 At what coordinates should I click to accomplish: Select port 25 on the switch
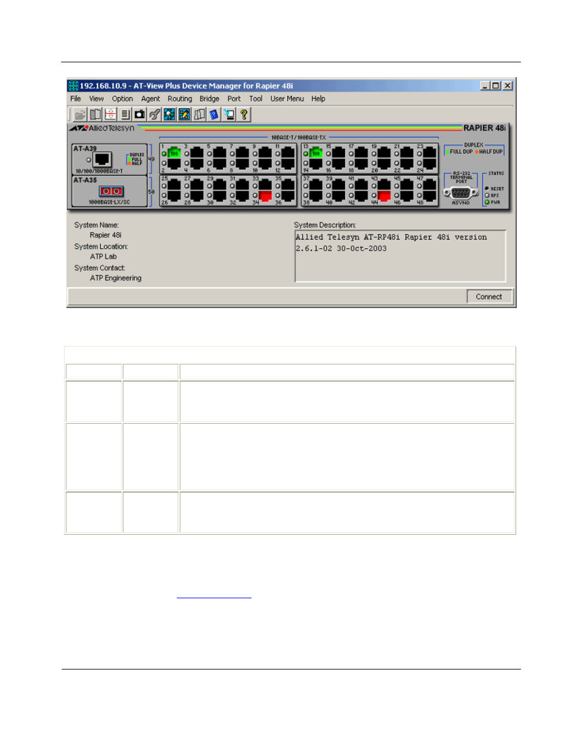point(174,185)
